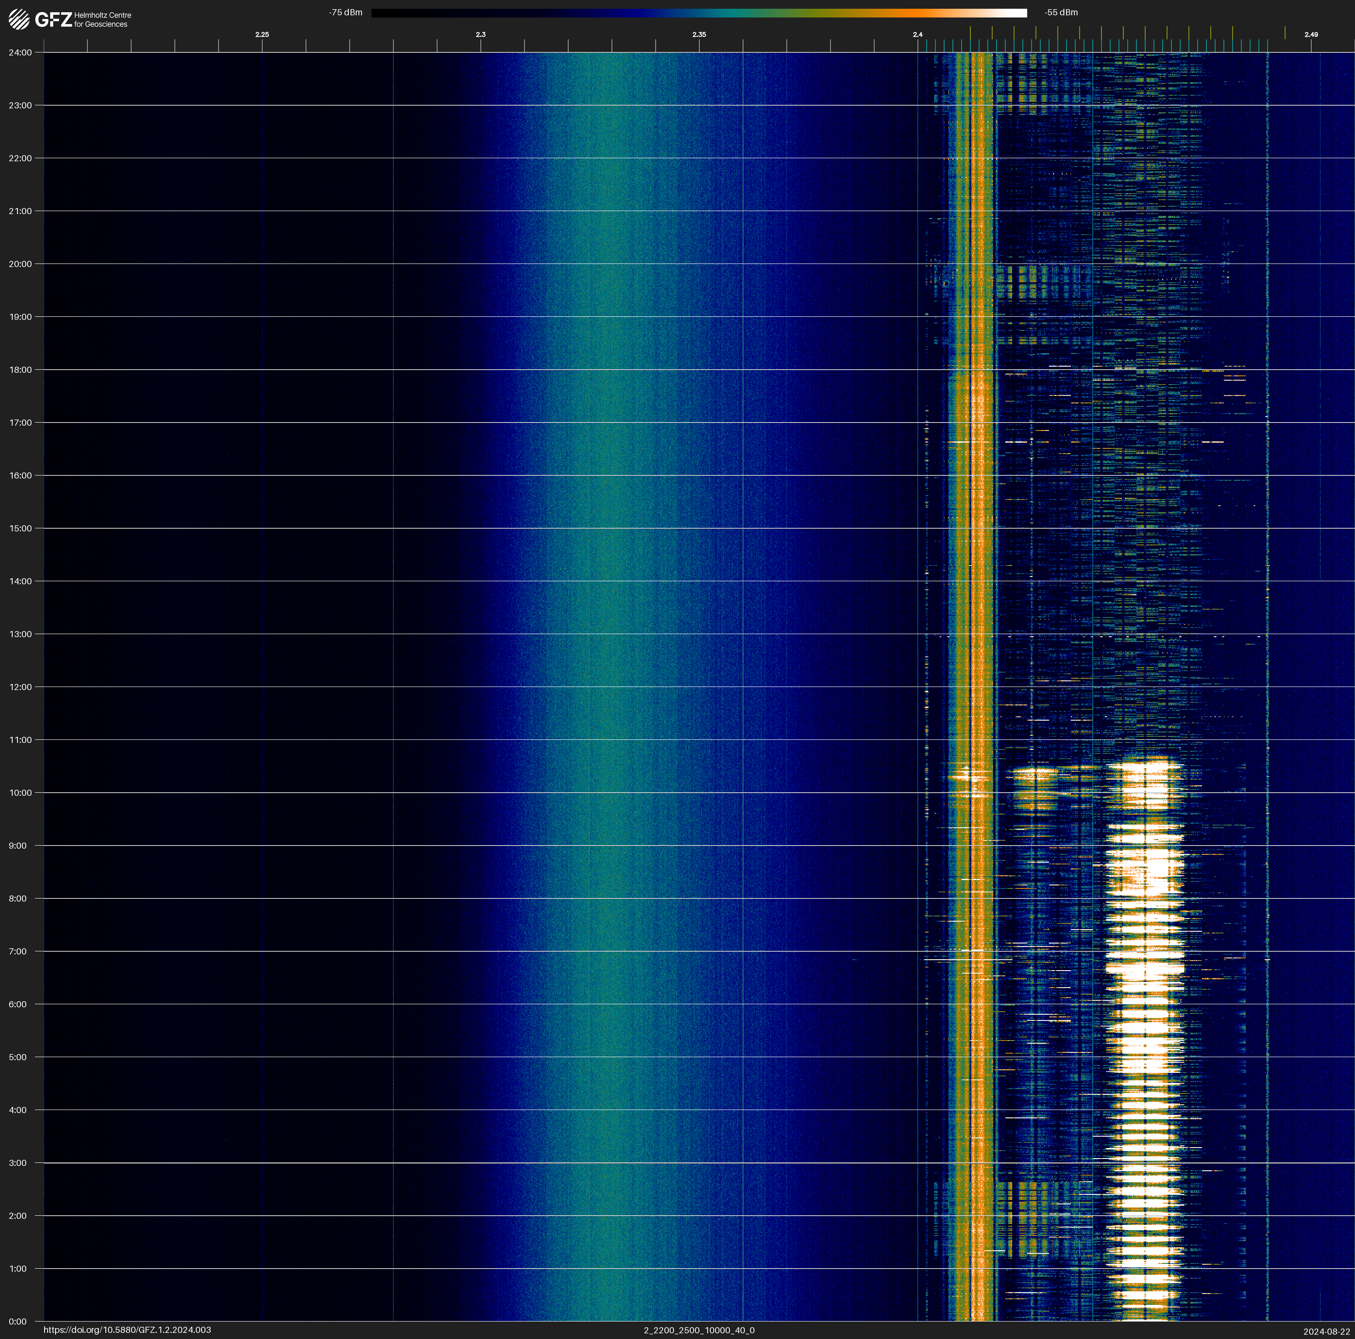Screen dimensions: 1355x1339
Task: Select the 2.3 frequency axis label
Action: click(480, 35)
